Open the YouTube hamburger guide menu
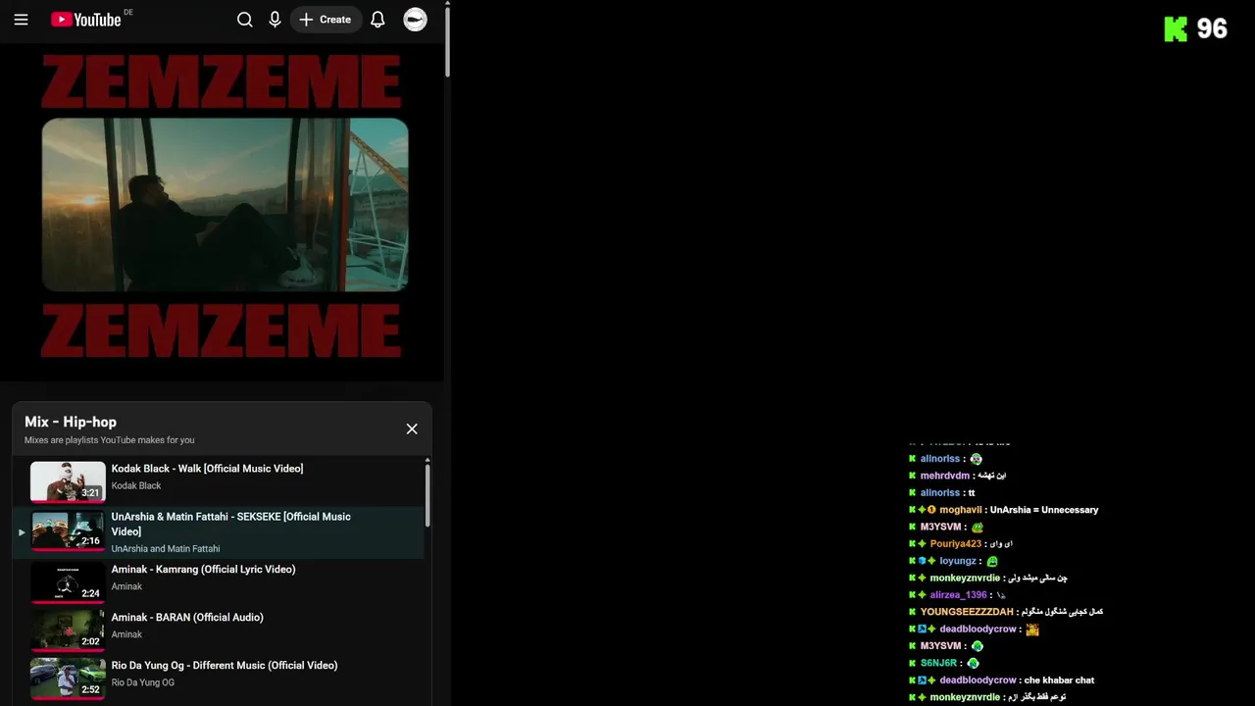 (21, 20)
